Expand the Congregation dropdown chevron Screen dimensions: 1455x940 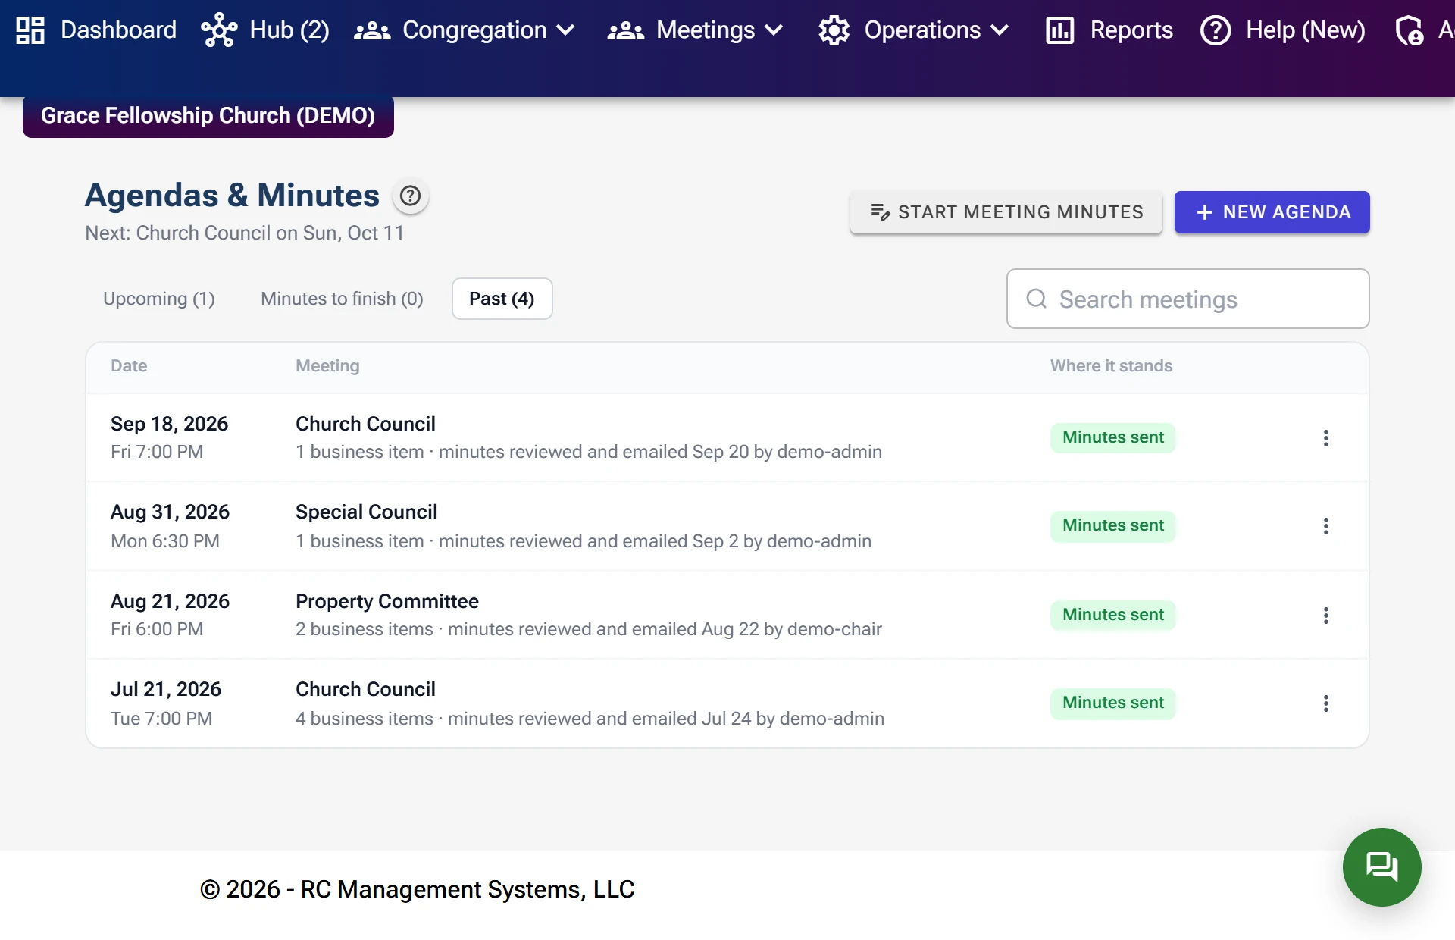tap(565, 30)
